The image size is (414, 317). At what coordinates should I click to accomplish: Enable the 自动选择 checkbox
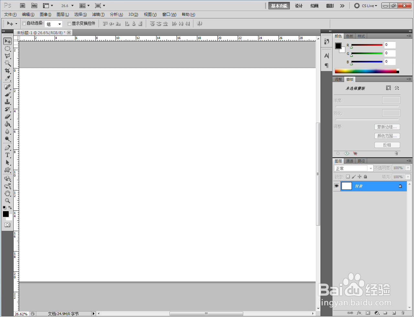tap(24, 23)
